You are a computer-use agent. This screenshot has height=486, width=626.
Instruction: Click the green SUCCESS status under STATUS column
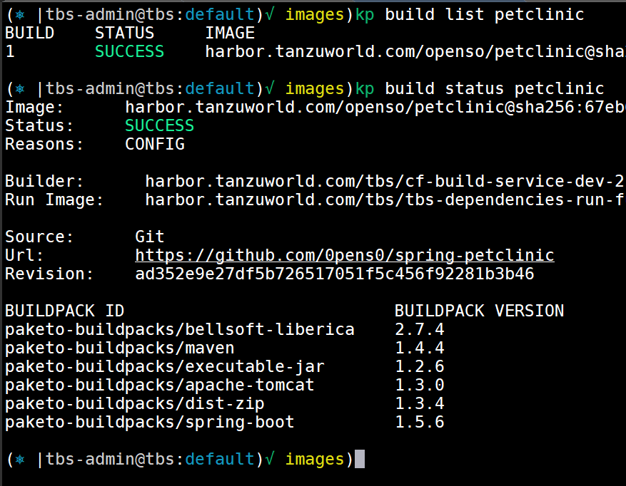129,51
